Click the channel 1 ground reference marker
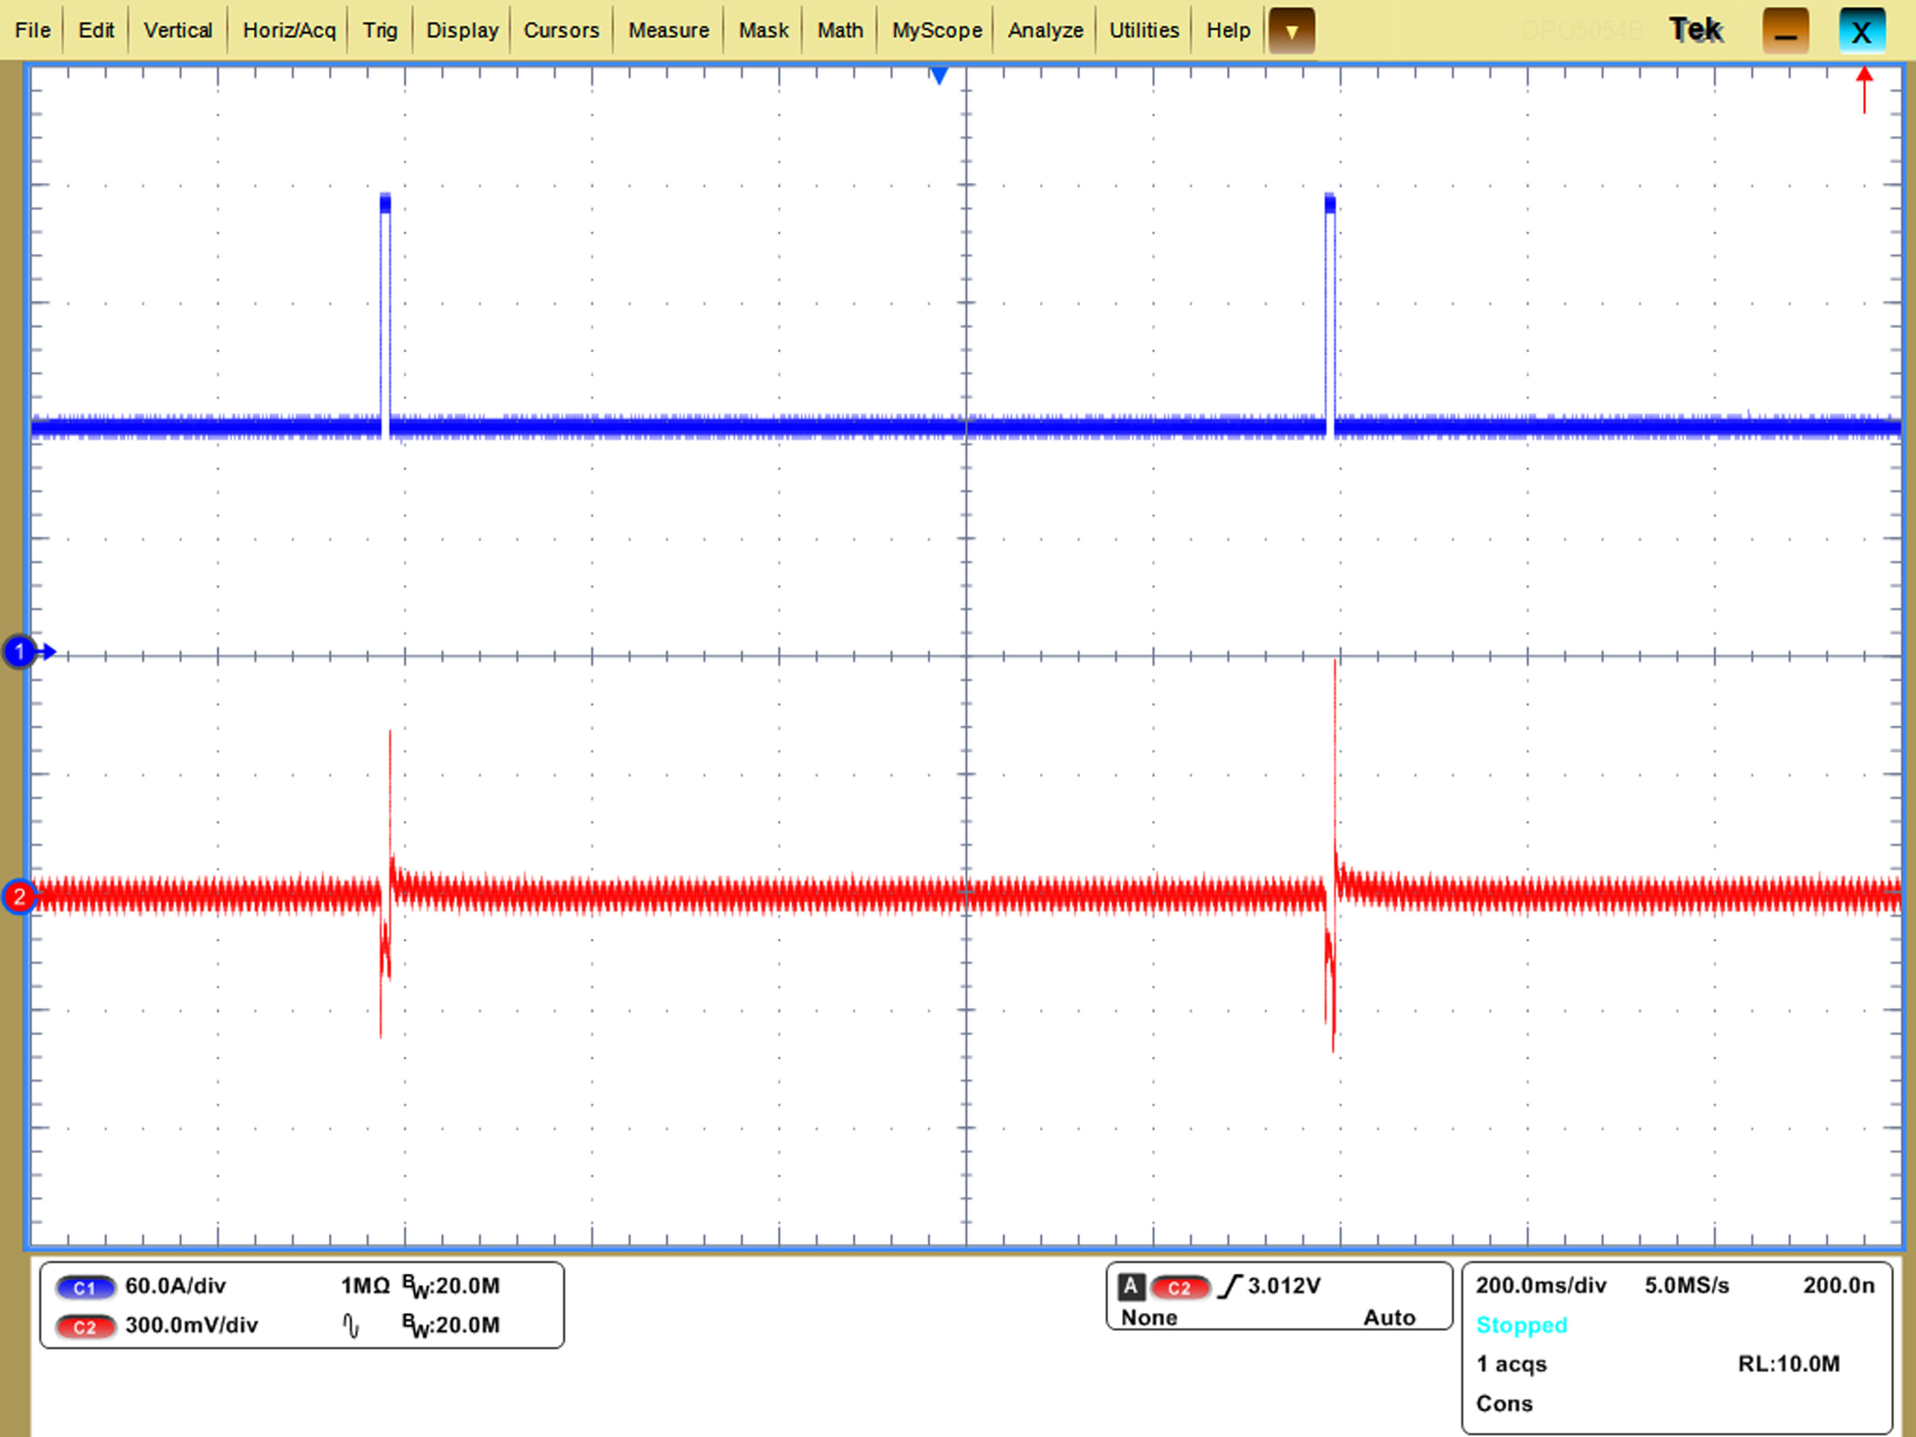Image resolution: width=1916 pixels, height=1437 pixels. (19, 651)
